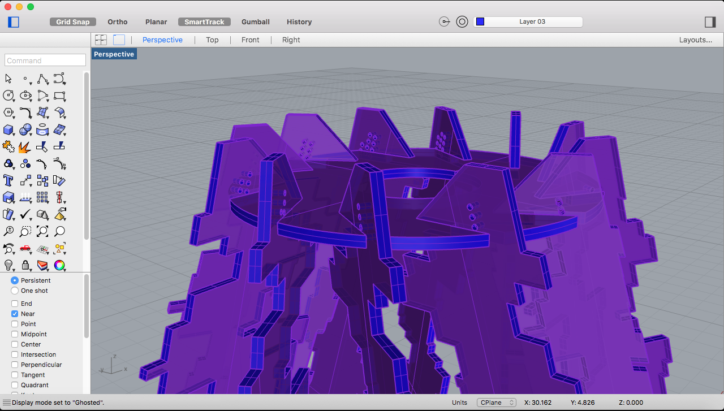
Task: Use the Explode tool
Action: coord(25,146)
